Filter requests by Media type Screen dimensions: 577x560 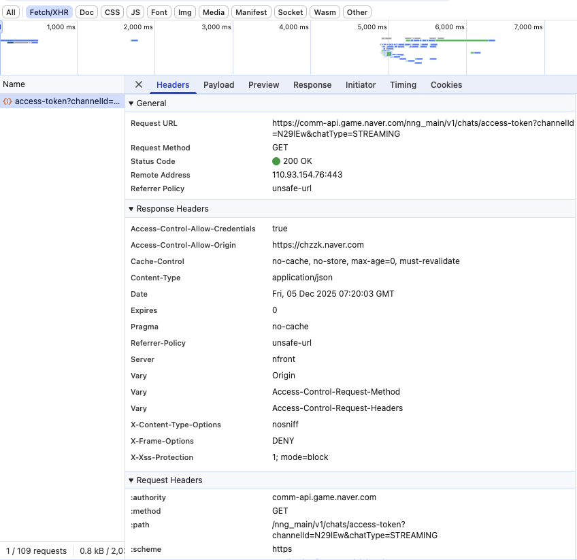pyautogui.click(x=214, y=12)
